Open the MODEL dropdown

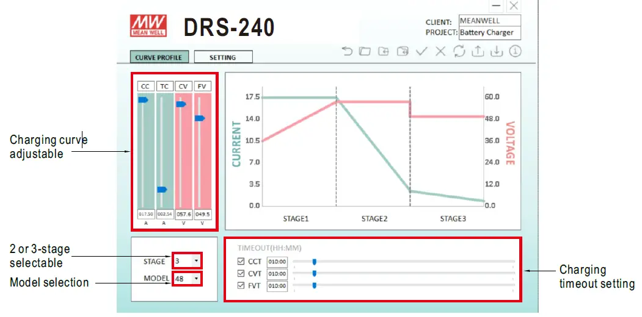tap(187, 279)
